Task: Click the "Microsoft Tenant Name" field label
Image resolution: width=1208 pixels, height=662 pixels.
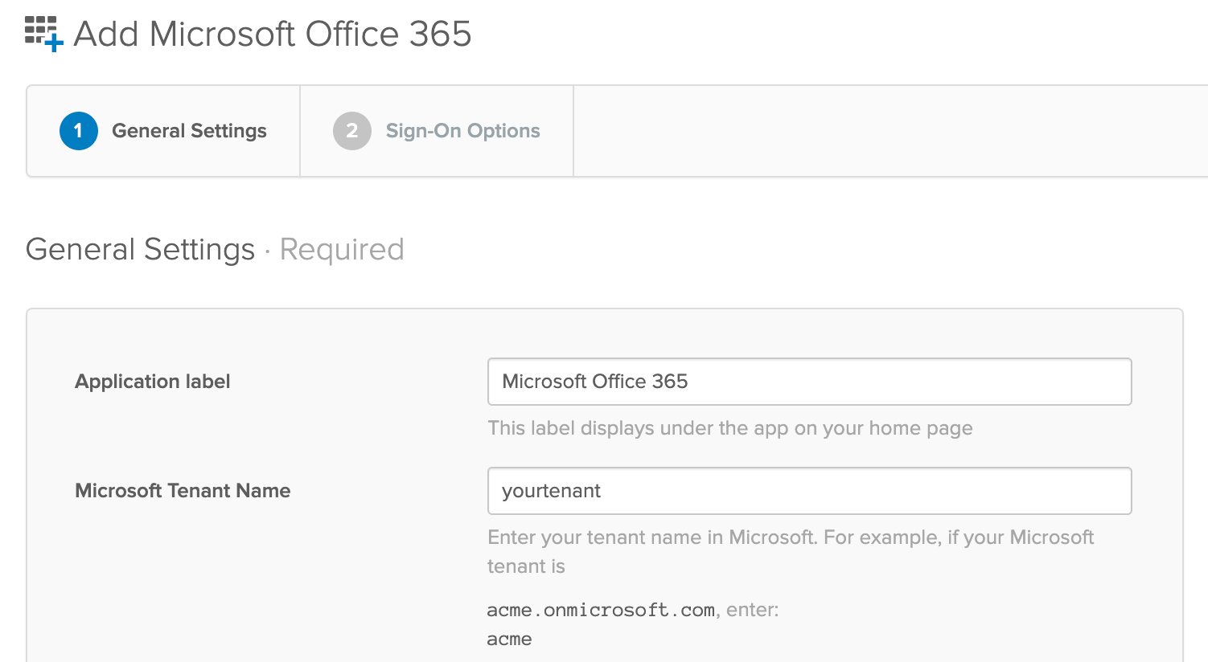Action: coord(183,491)
